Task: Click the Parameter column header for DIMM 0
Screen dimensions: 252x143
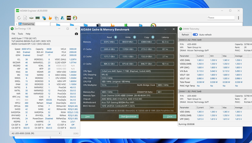Action: 187,56
